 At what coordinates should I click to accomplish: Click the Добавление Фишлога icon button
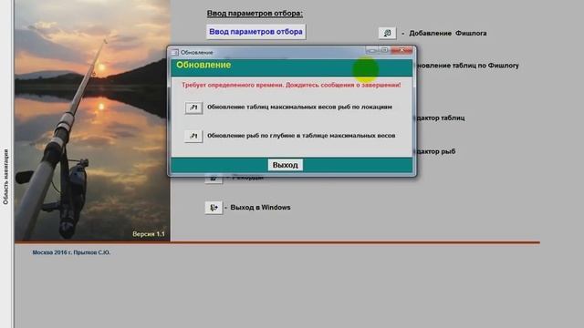point(387,33)
